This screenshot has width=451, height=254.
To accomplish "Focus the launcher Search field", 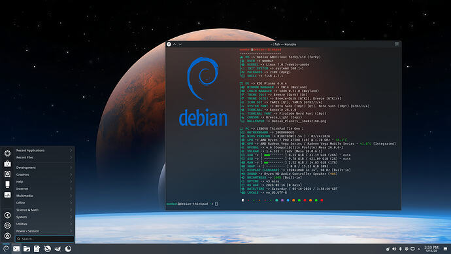I will pyautogui.click(x=44, y=239).
